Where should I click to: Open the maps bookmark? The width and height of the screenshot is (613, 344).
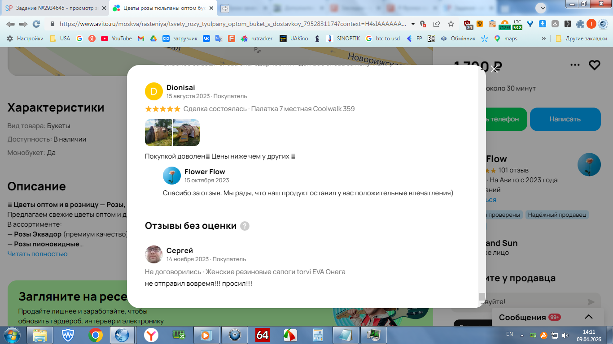[506, 39]
